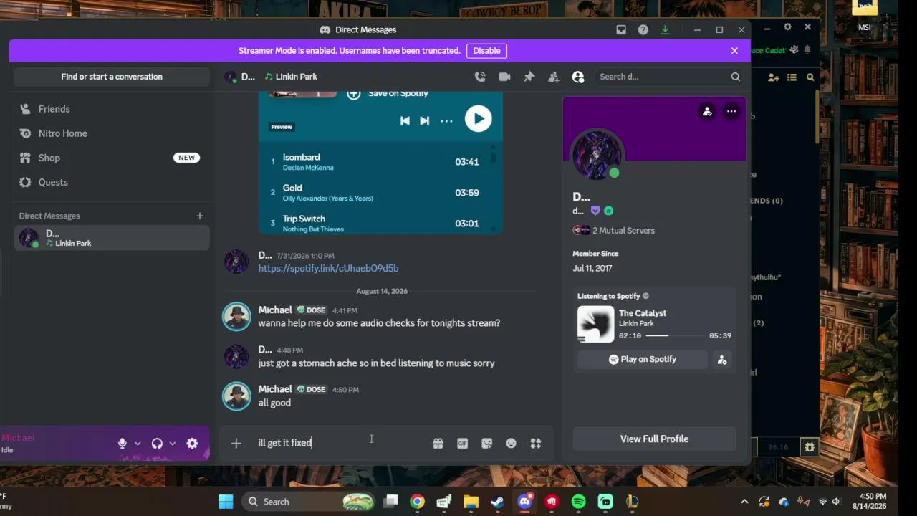The height and width of the screenshot is (516, 917).
Task: Select track Gold by Olly Alexander
Action: click(x=375, y=193)
